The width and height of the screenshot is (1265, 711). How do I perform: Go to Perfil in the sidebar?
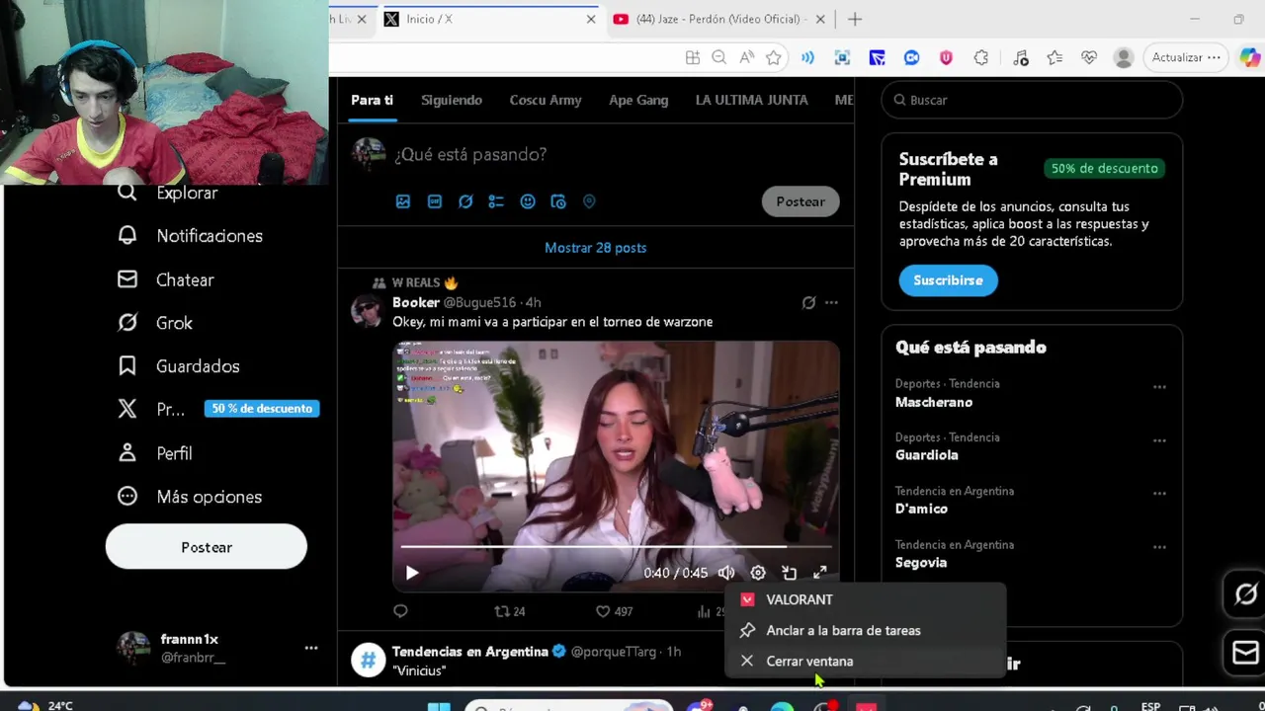pos(155,453)
